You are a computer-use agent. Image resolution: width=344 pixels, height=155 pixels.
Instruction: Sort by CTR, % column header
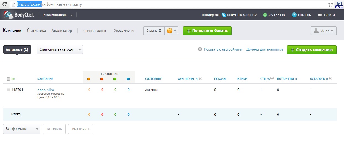[x=265, y=79]
